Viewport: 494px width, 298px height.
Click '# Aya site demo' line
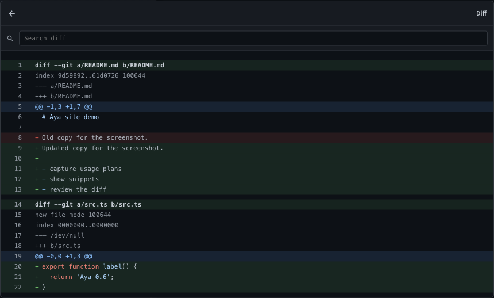click(247, 117)
